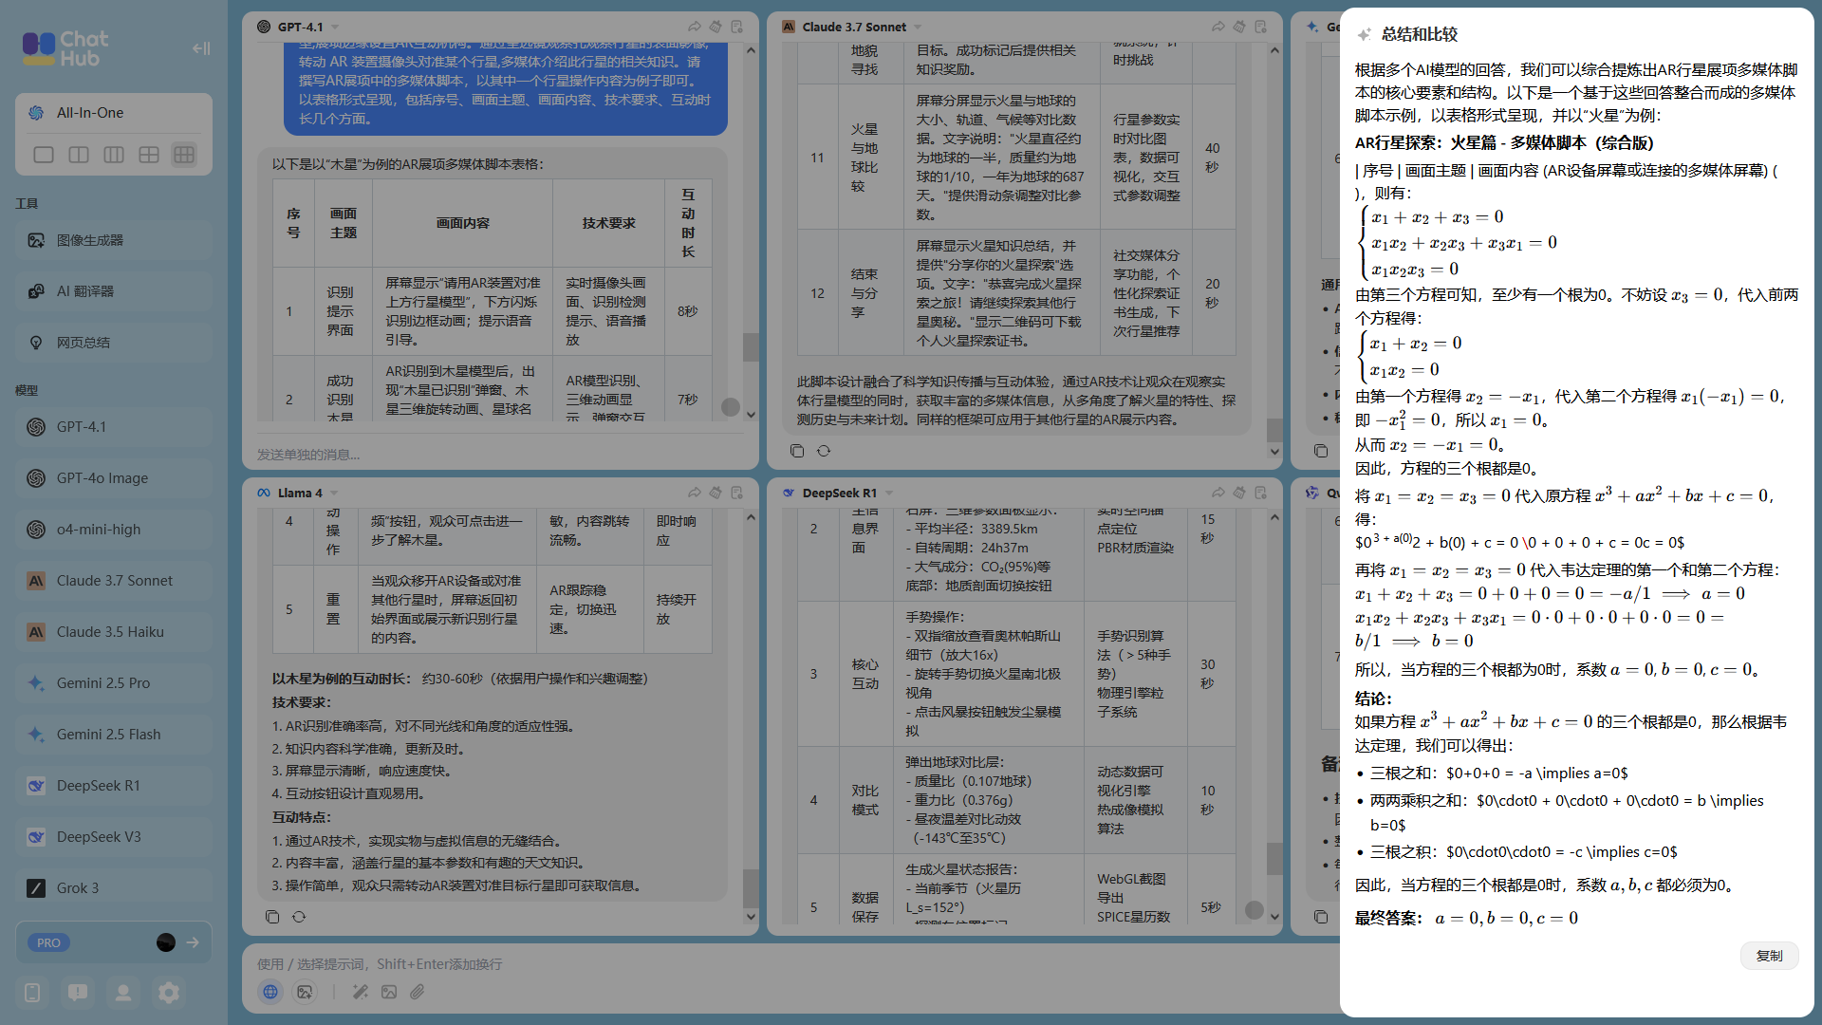The width and height of the screenshot is (1822, 1025).
Task: Clear the DeepSeek R1 conversation
Action: pos(1239,493)
